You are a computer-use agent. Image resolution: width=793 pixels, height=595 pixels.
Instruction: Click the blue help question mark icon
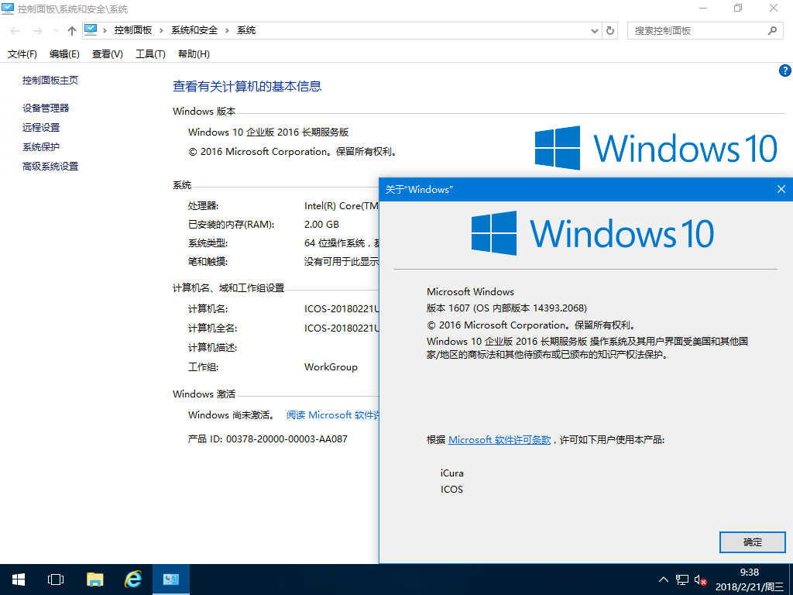pyautogui.click(x=784, y=71)
